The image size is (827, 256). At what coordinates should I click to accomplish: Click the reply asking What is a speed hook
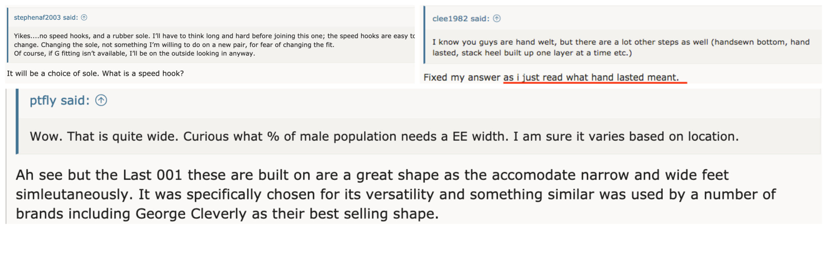point(95,73)
